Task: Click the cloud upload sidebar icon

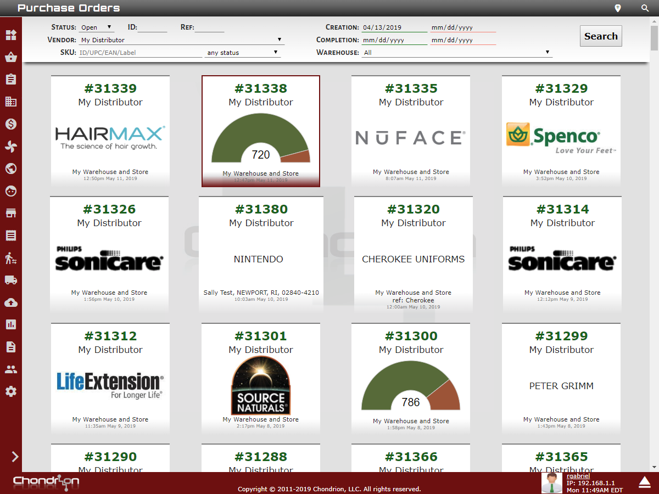Action: click(x=11, y=302)
